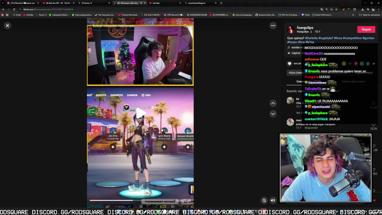Open The Classrooms bookmark

(105, 15)
